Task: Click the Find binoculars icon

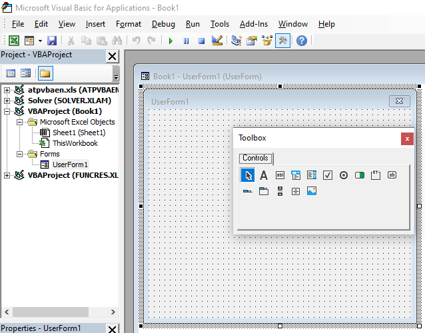Action: pyautogui.click(x=117, y=41)
